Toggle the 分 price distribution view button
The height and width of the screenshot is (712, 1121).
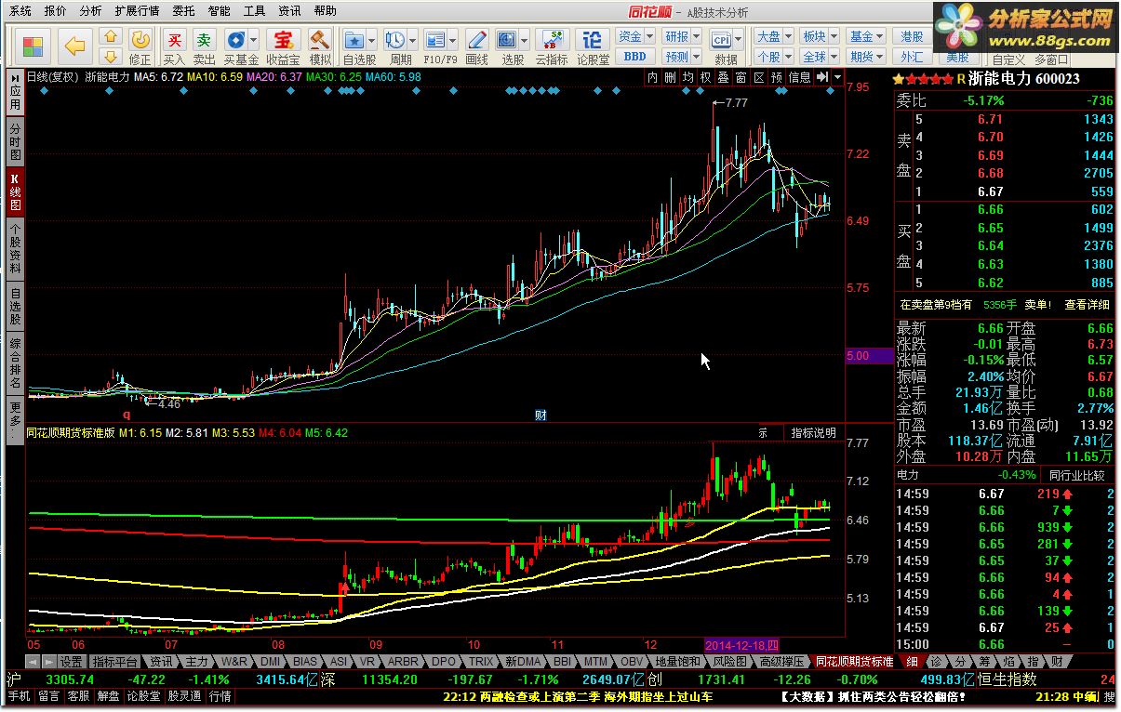click(x=958, y=662)
